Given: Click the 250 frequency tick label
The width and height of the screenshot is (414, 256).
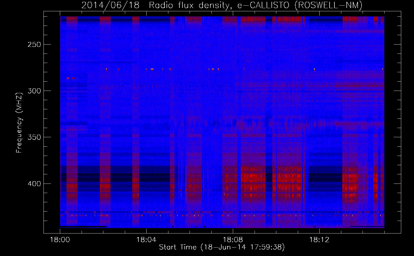Looking at the screenshot, I should click(x=34, y=45).
